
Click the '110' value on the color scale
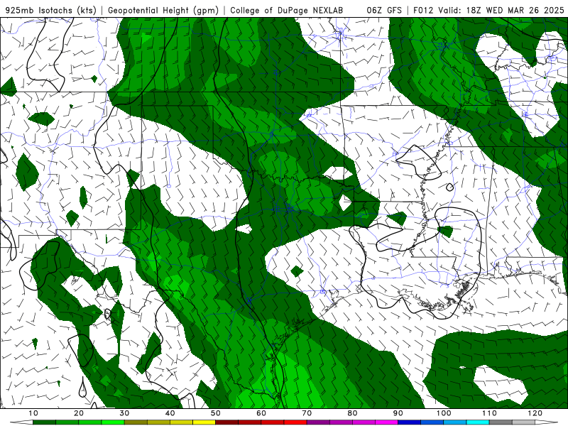point(489,413)
